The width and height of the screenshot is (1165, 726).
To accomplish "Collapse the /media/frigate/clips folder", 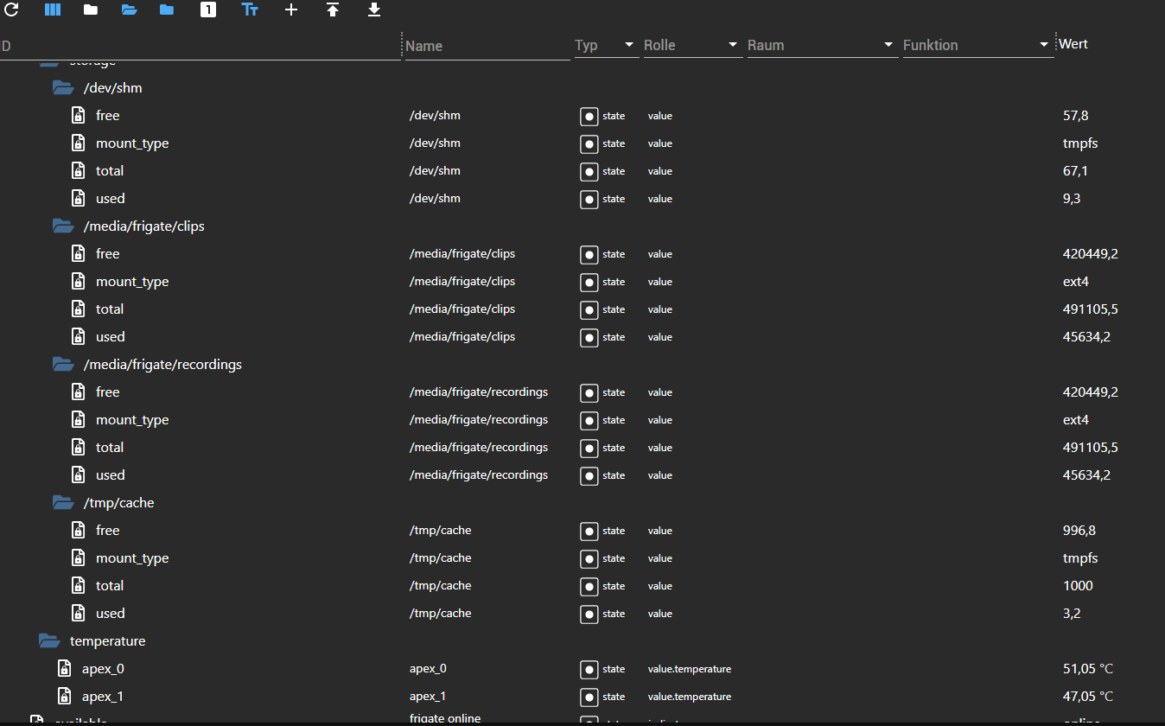I will coord(62,226).
